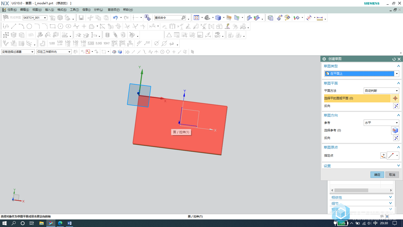The image size is (403, 227).
Task: Click the Information window icon
Action: [x=148, y=18]
